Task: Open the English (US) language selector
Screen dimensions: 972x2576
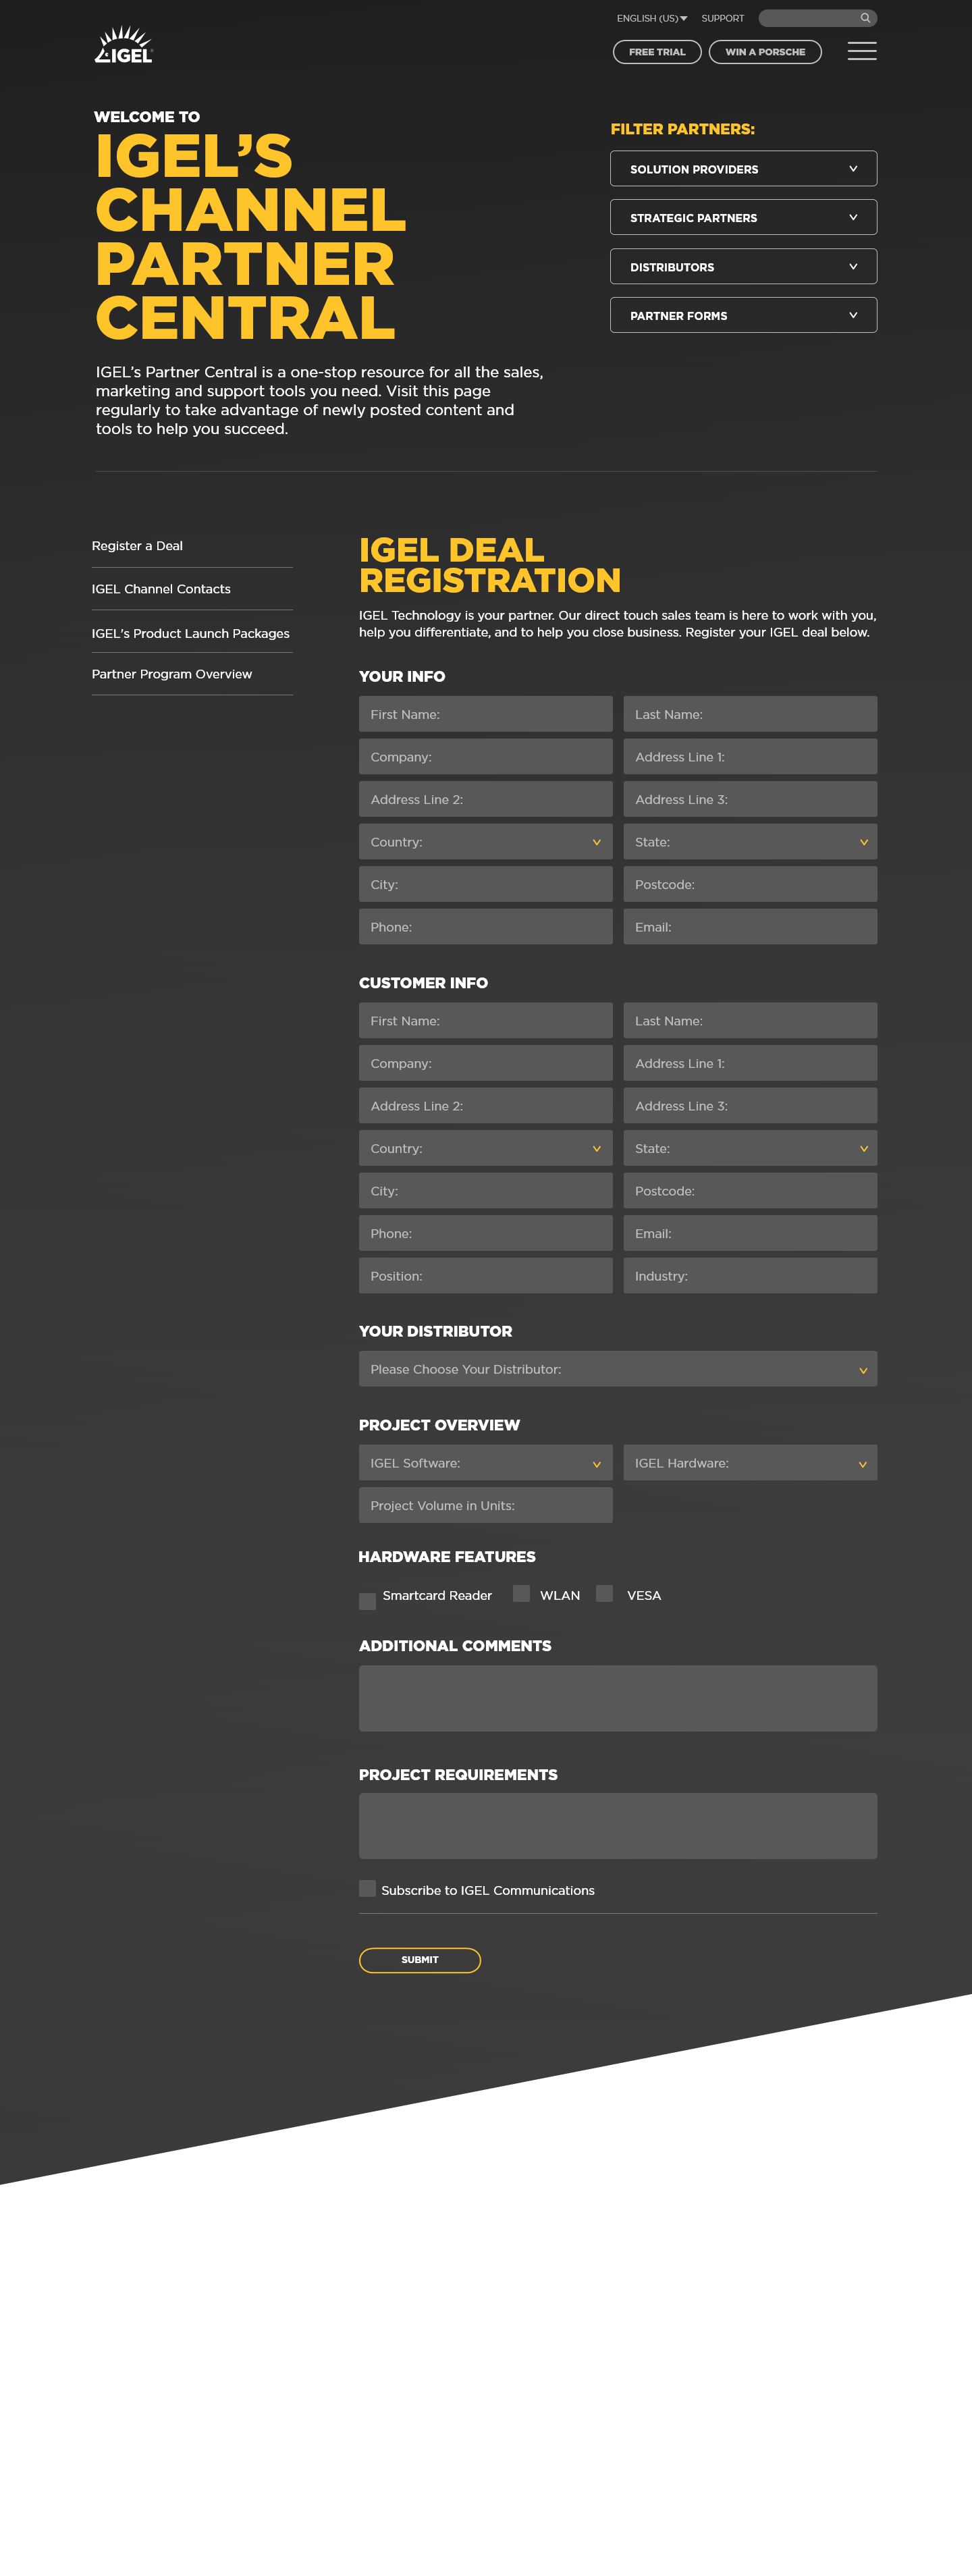Action: [x=652, y=18]
